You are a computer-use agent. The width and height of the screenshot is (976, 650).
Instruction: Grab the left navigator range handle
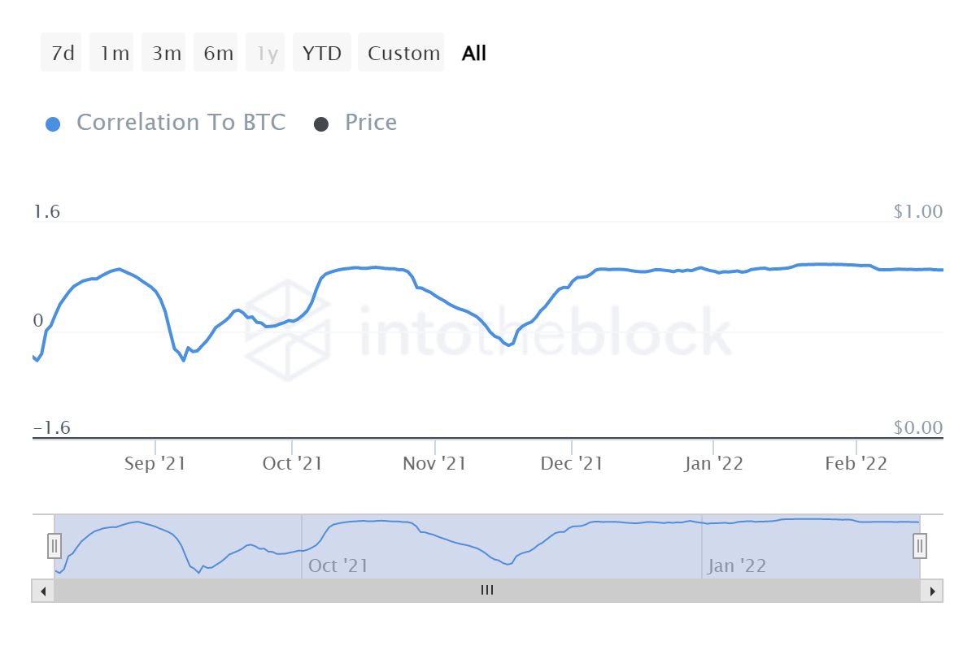point(54,546)
